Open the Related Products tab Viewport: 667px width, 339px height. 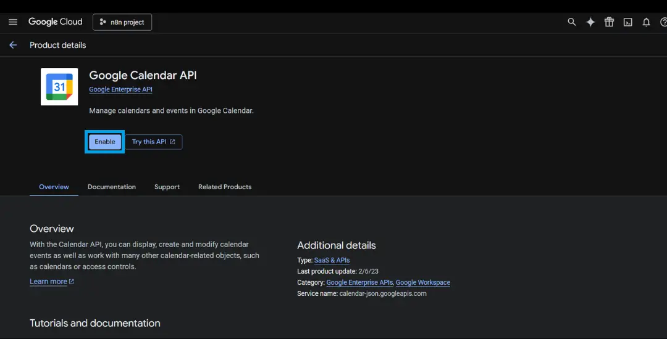(225, 187)
